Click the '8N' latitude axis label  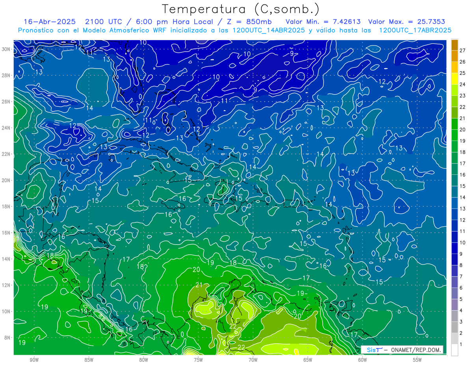point(7,337)
